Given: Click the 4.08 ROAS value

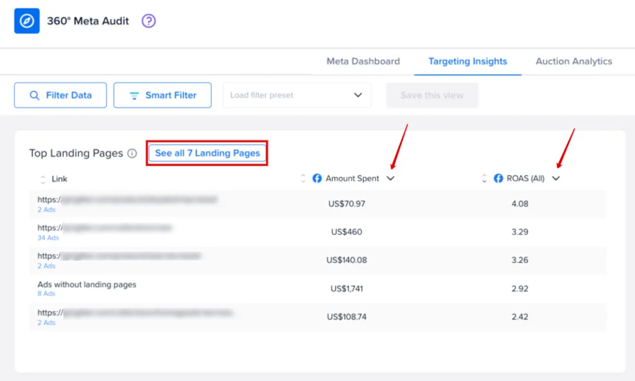Looking at the screenshot, I should coord(520,204).
